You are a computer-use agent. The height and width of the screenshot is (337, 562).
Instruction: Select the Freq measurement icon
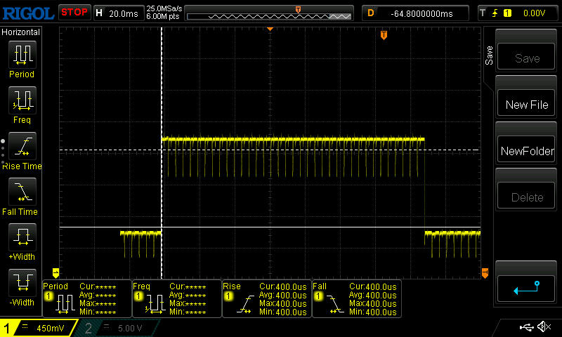point(22,100)
